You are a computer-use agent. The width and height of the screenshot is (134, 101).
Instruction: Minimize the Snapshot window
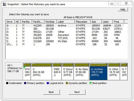pos(112,3)
